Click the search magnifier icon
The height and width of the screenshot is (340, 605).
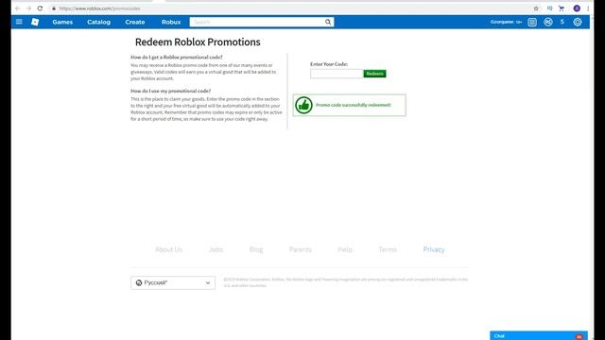pyautogui.click(x=328, y=22)
